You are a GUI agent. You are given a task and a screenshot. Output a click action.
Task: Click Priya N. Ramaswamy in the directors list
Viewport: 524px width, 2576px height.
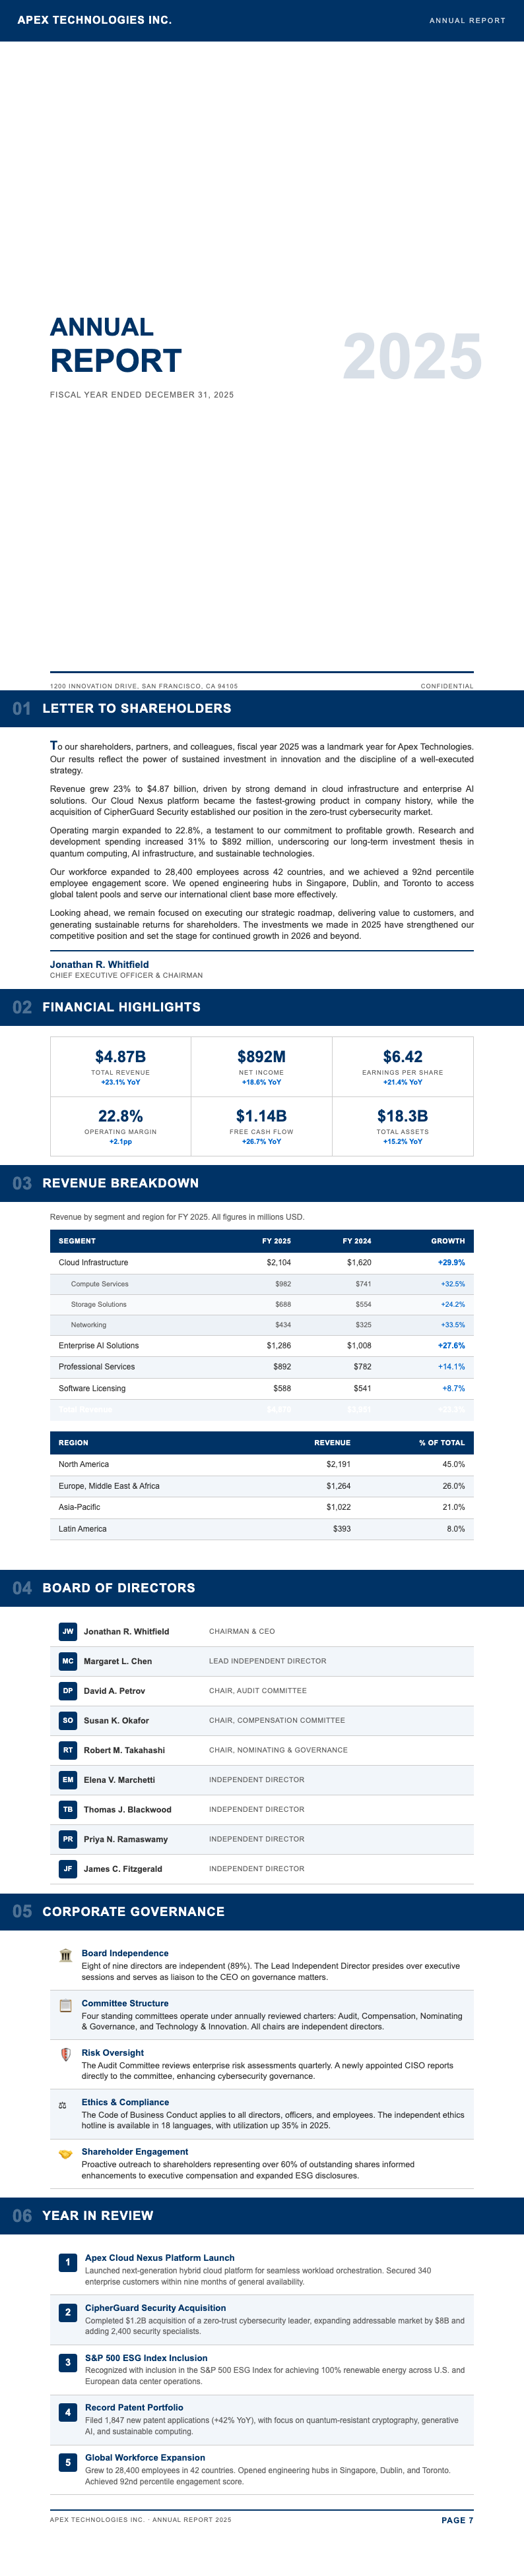[126, 1839]
